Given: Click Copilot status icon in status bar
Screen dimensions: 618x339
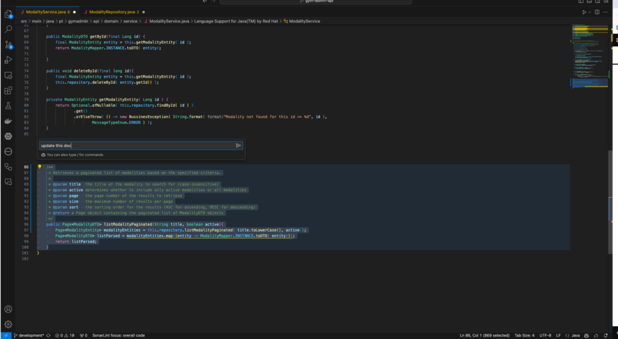Looking at the screenshot, I should tap(587, 335).
